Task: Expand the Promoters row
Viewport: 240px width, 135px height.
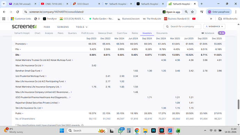Action: pos(22,44)
